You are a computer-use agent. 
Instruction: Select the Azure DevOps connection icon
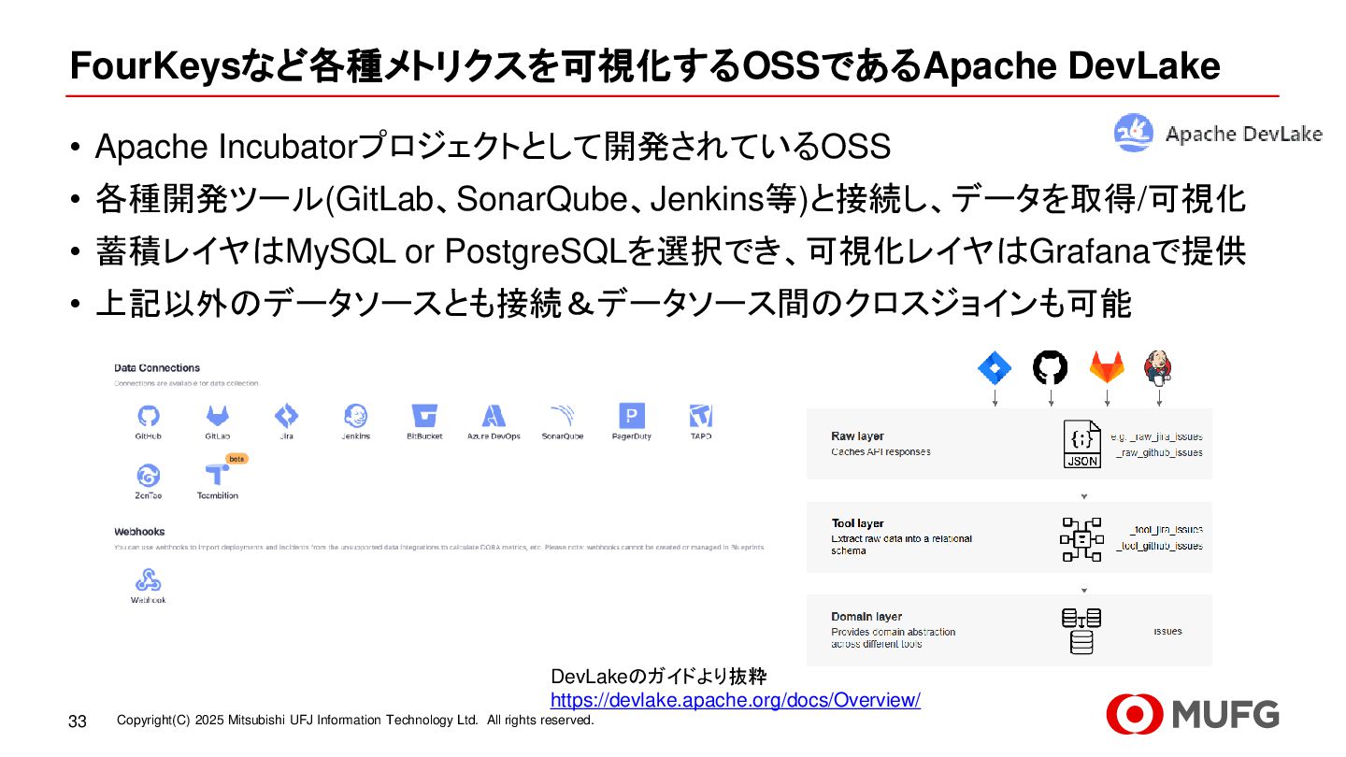point(494,416)
